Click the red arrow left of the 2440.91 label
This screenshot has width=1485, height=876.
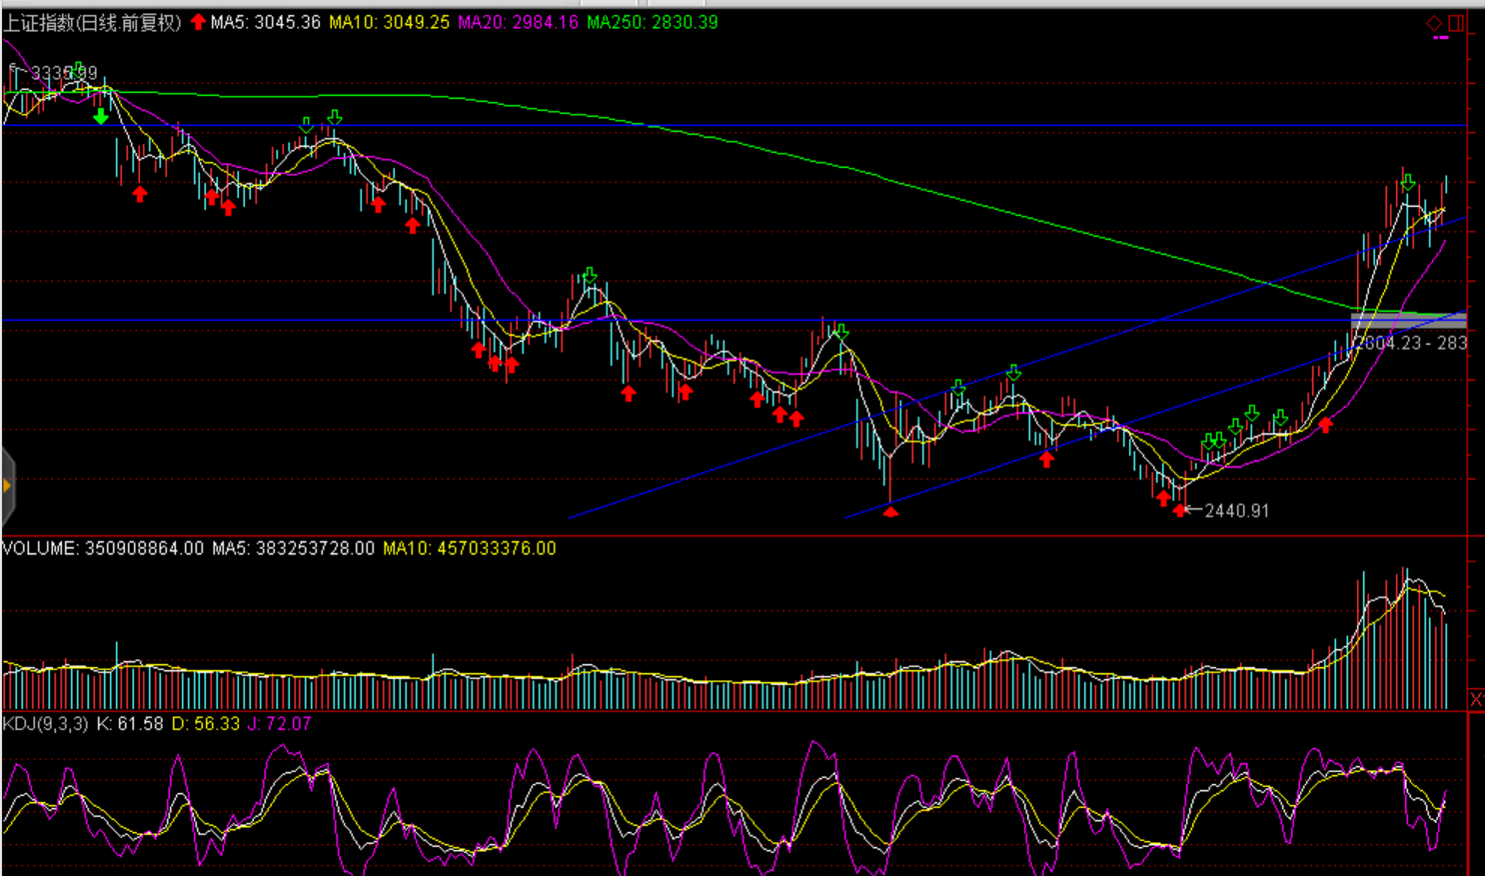[1180, 510]
